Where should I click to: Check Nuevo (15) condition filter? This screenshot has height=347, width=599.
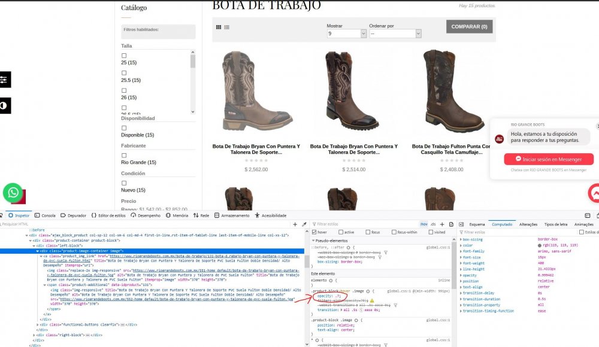124,183
